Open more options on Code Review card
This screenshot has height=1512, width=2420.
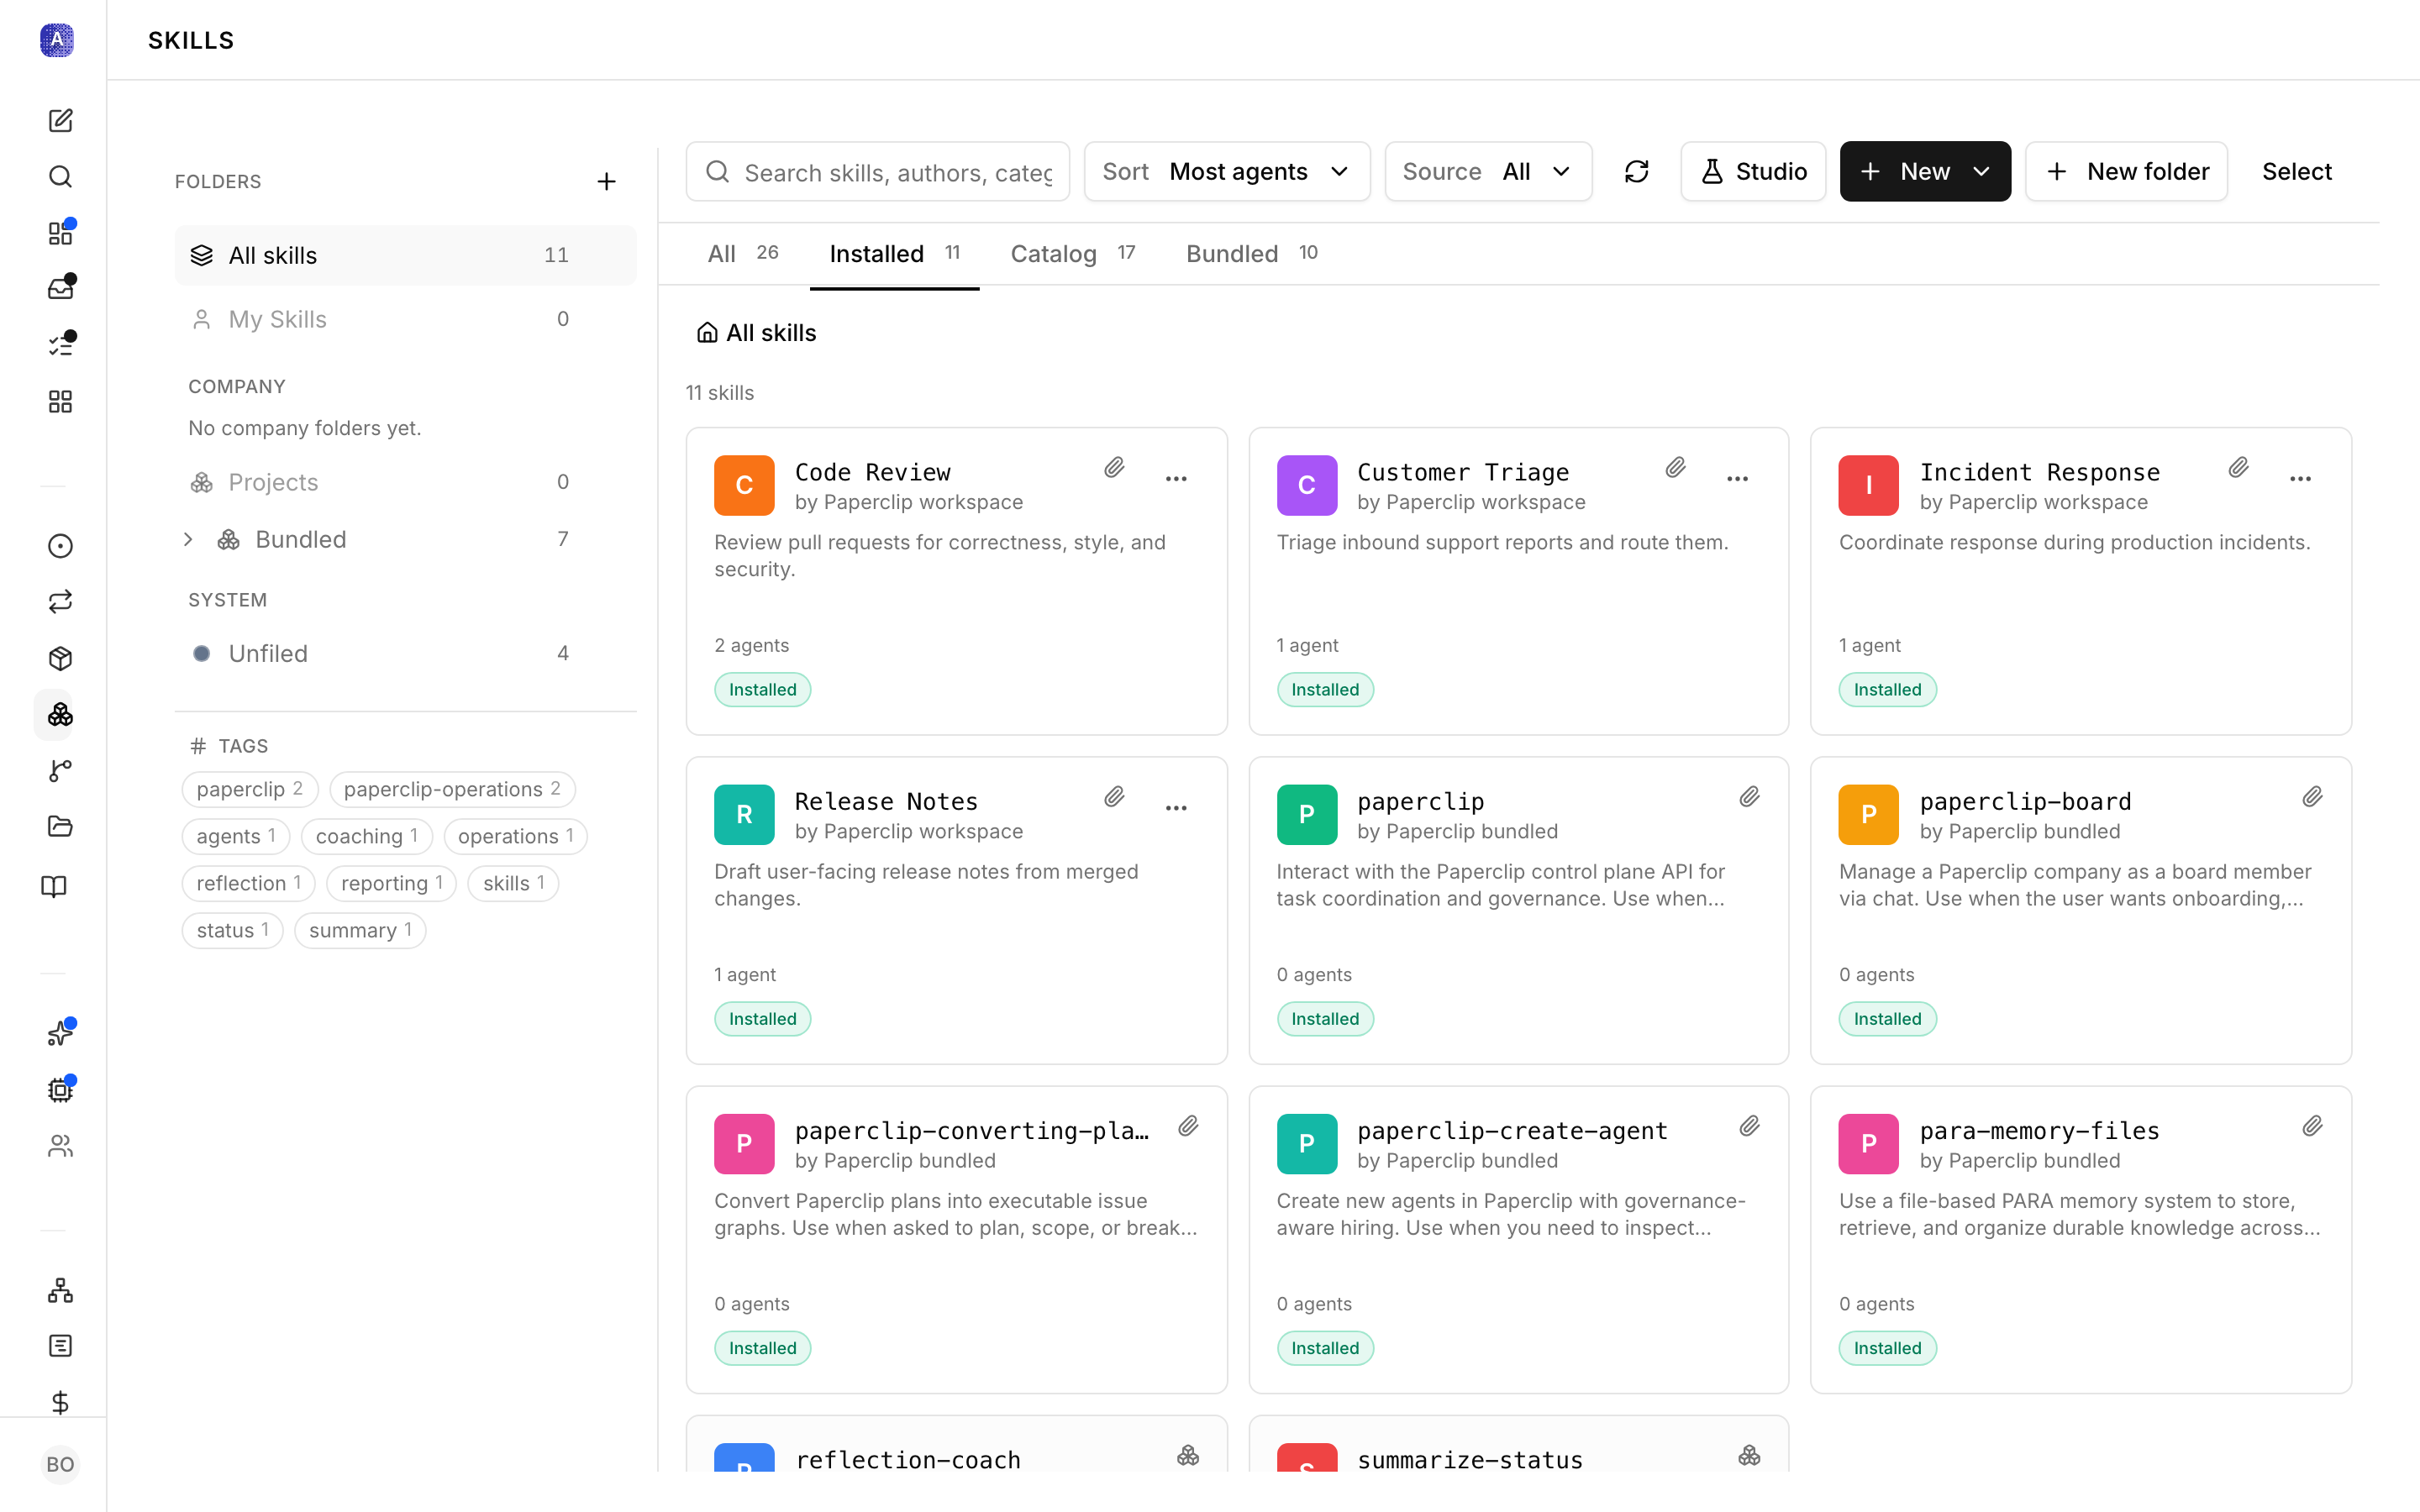pos(1176,479)
